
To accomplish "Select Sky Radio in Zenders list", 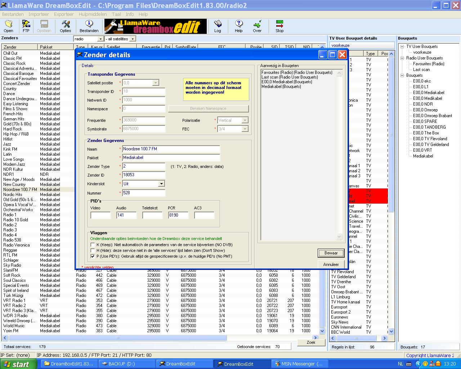I will point(12,265).
